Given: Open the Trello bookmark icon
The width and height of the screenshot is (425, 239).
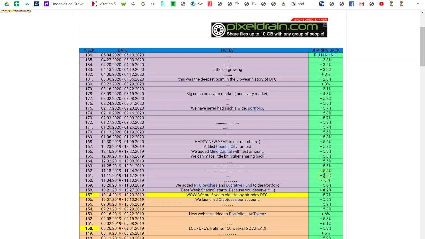Looking at the screenshot, I should tap(173, 4).
